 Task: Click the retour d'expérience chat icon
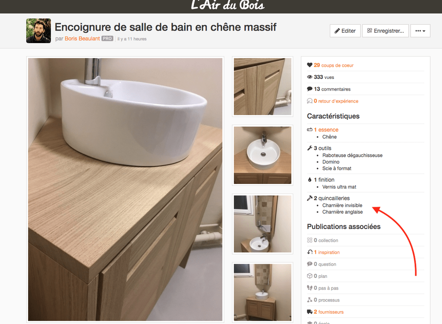(309, 101)
